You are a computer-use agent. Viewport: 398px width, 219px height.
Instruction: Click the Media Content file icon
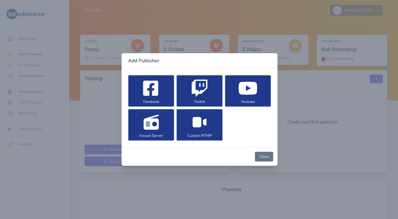10,92
